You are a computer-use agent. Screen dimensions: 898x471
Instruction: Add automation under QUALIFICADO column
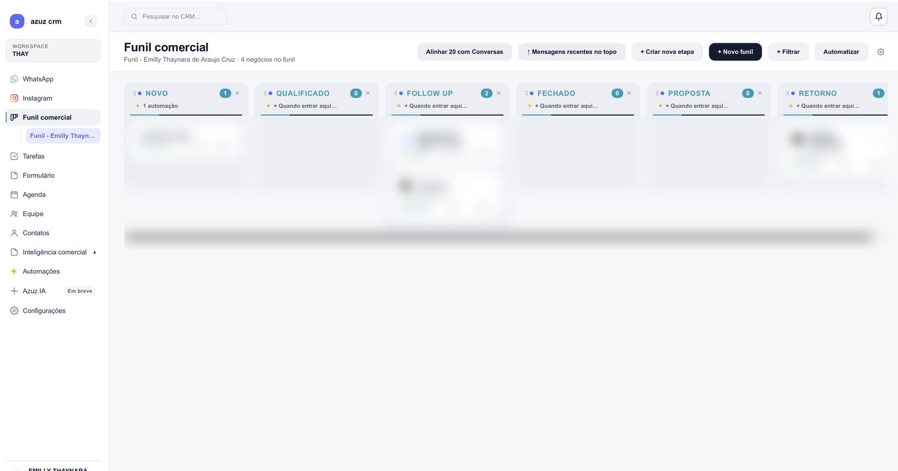click(301, 106)
